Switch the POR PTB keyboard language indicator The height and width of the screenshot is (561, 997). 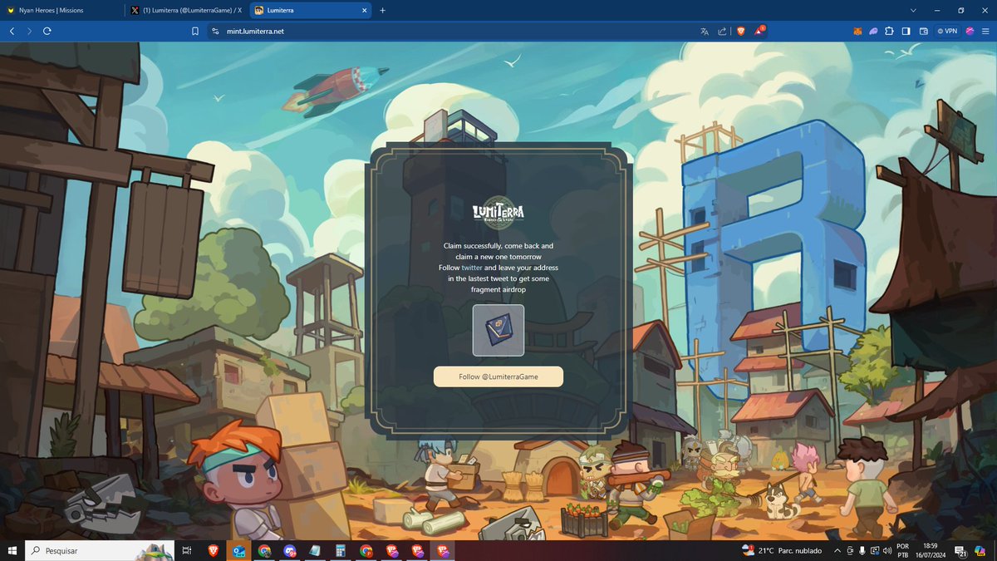(x=903, y=550)
